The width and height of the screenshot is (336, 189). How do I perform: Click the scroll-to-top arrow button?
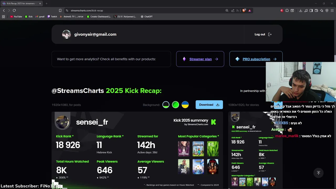click(318, 173)
